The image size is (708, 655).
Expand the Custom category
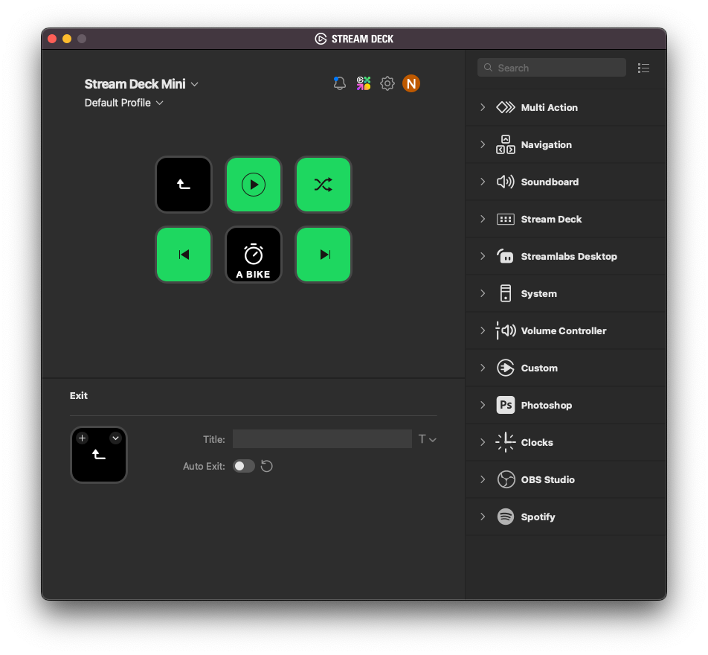(482, 368)
